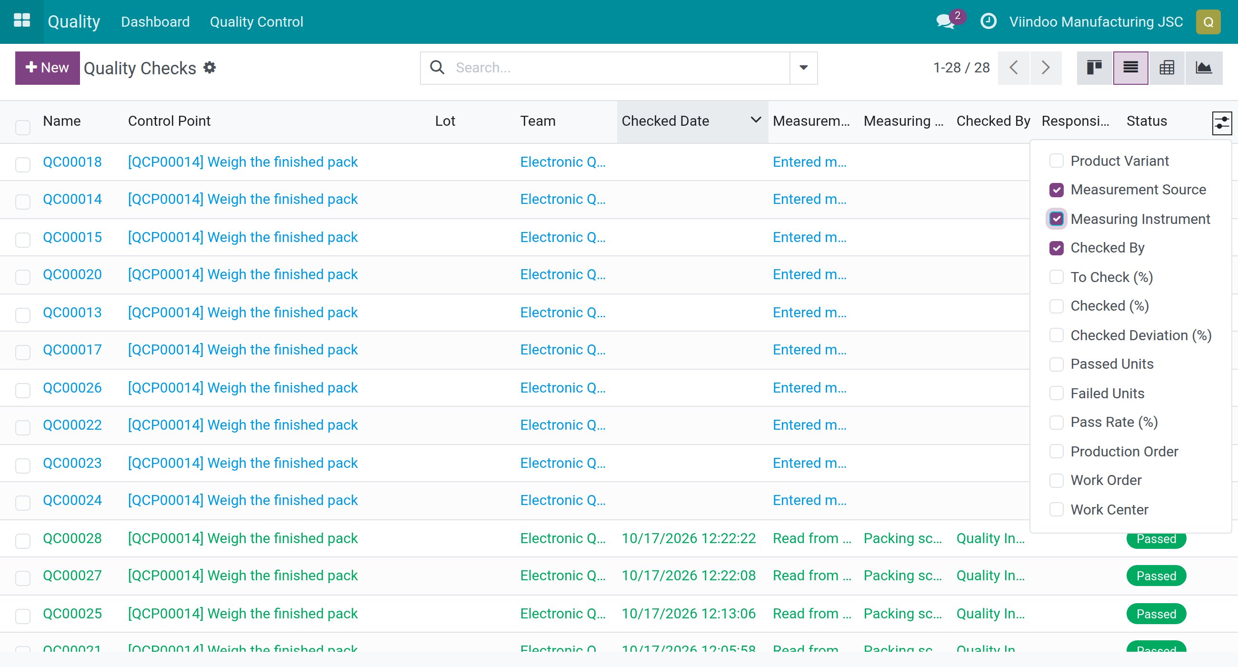The image size is (1238, 667).
Task: Open the search options dropdown arrow
Action: pyautogui.click(x=804, y=68)
